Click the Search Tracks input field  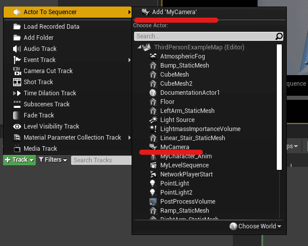pos(98,160)
